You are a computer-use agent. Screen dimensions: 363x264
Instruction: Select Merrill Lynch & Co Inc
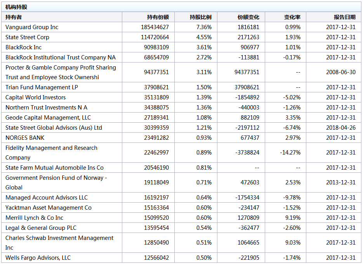tap(34, 218)
